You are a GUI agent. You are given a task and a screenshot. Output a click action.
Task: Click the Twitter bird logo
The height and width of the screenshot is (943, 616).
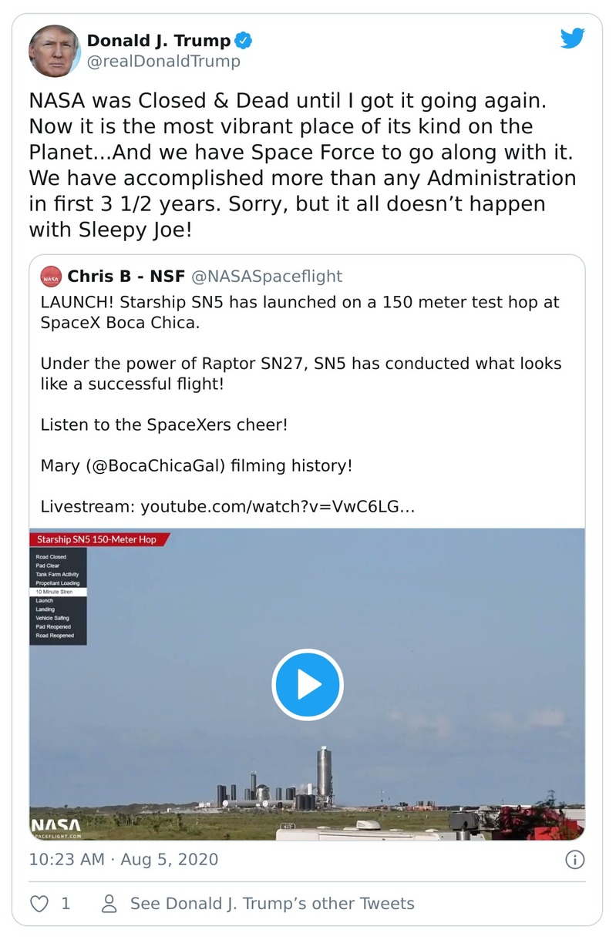[573, 39]
